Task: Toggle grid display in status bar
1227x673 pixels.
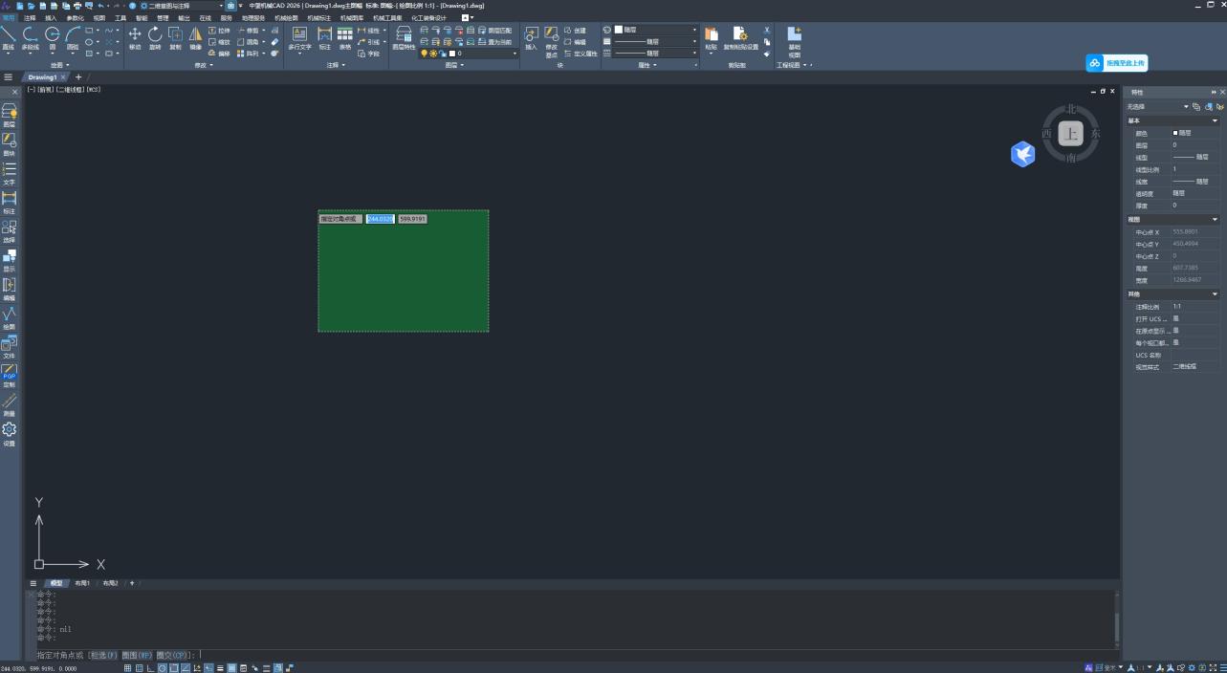Action: point(128,668)
